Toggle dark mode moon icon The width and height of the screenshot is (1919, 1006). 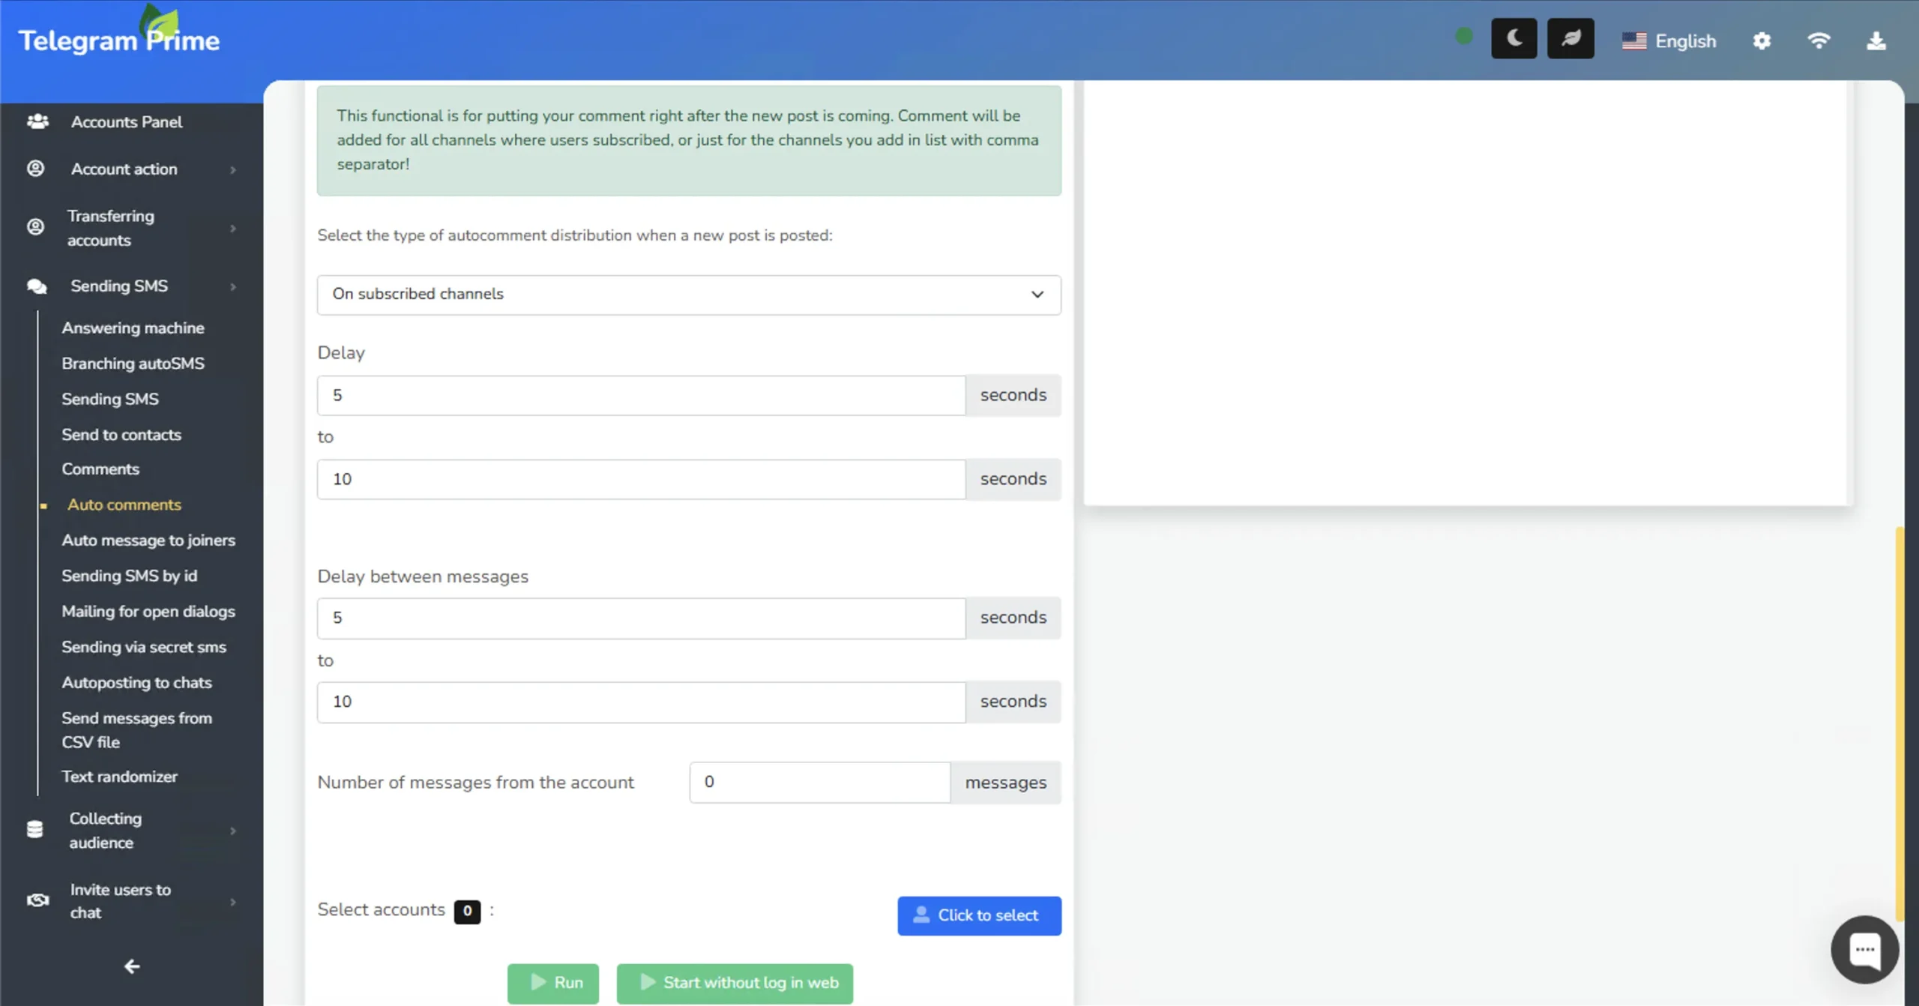(1513, 39)
